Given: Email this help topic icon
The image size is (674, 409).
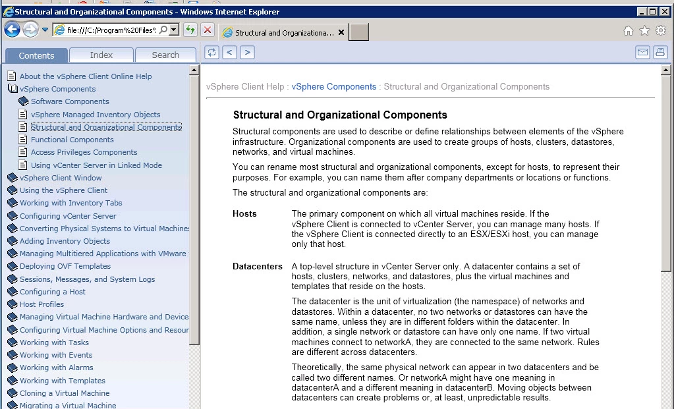Looking at the screenshot, I should (x=642, y=53).
